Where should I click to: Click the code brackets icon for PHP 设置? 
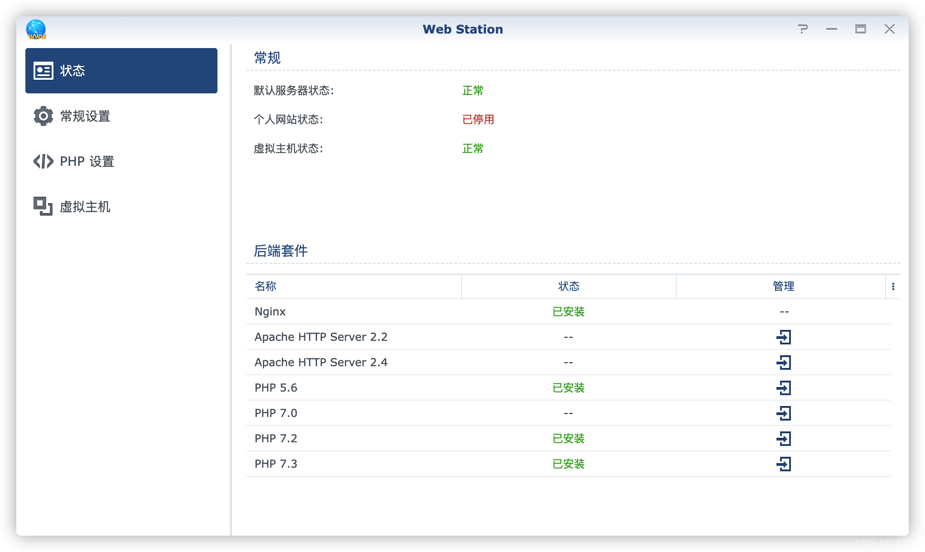43,161
